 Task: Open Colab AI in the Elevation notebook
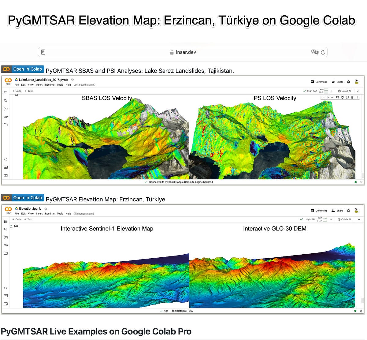pyautogui.click(x=344, y=219)
